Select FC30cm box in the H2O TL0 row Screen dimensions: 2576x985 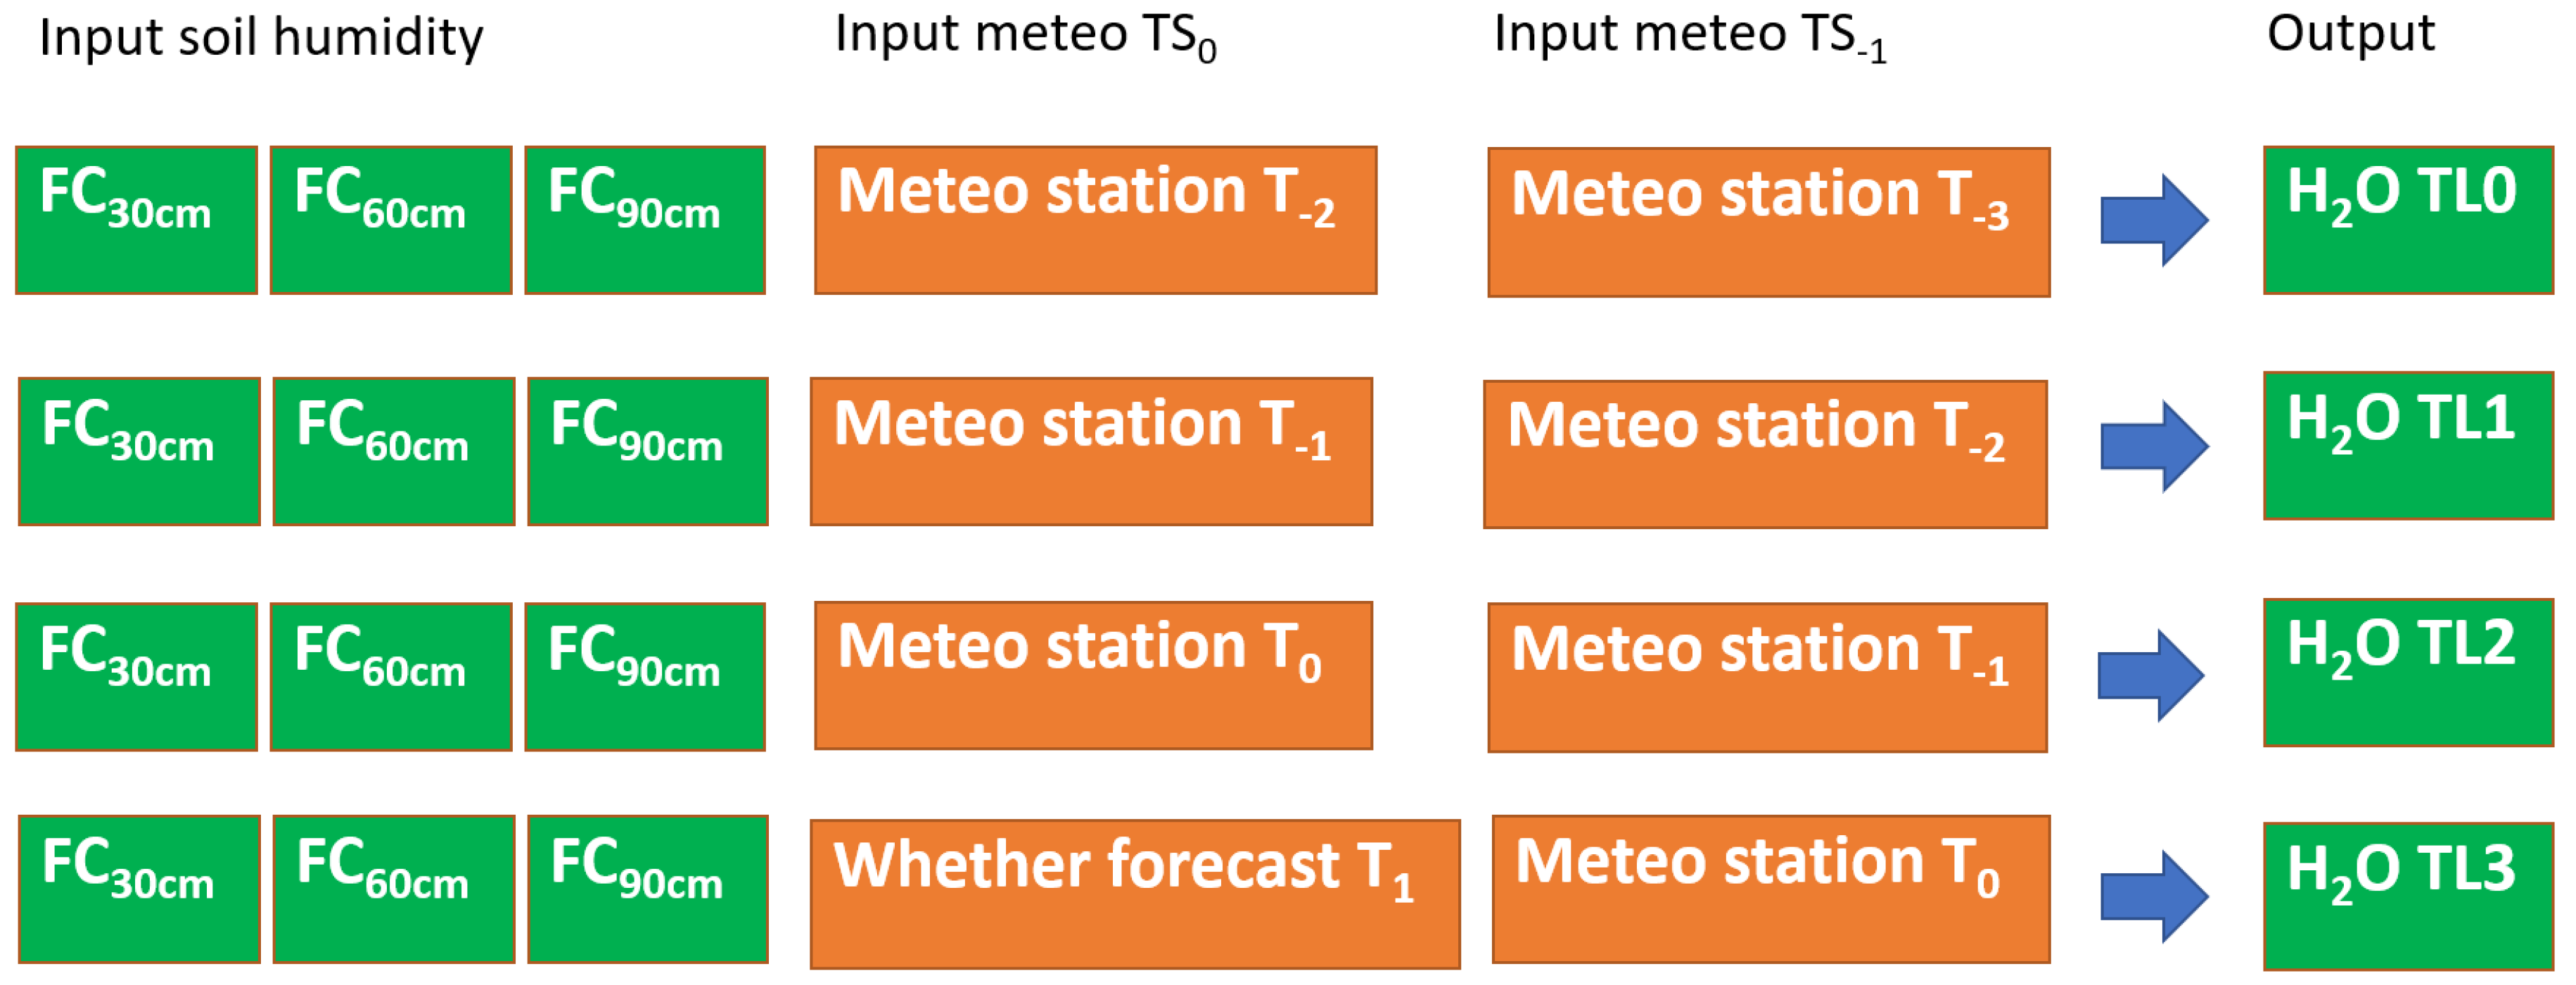tap(136, 220)
